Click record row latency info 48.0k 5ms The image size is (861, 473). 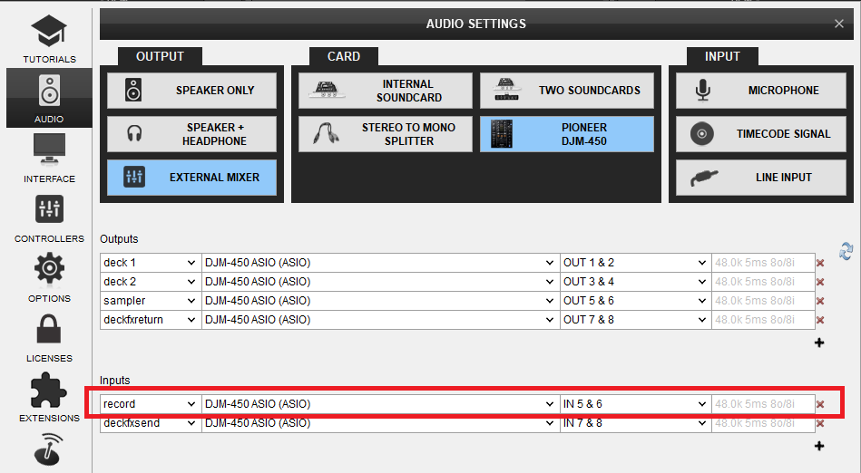pos(763,404)
